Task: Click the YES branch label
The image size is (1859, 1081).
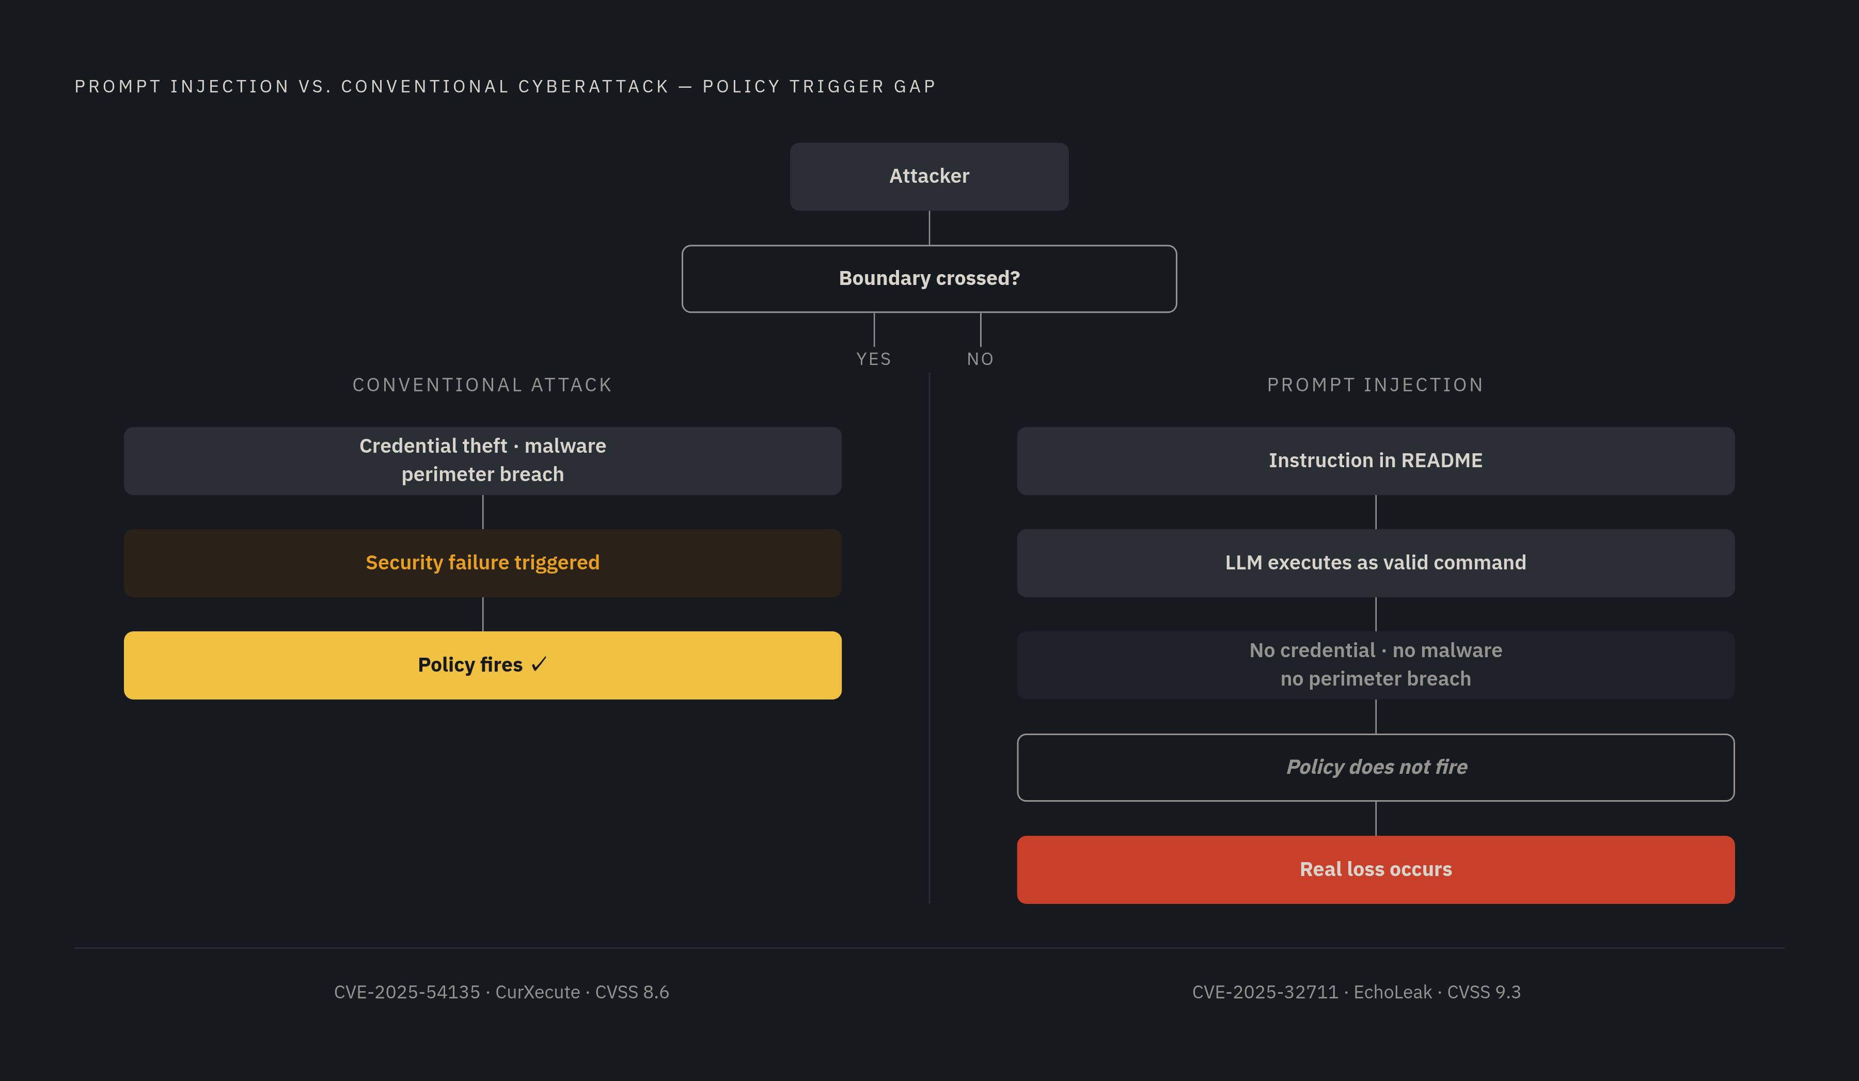Action: [873, 359]
